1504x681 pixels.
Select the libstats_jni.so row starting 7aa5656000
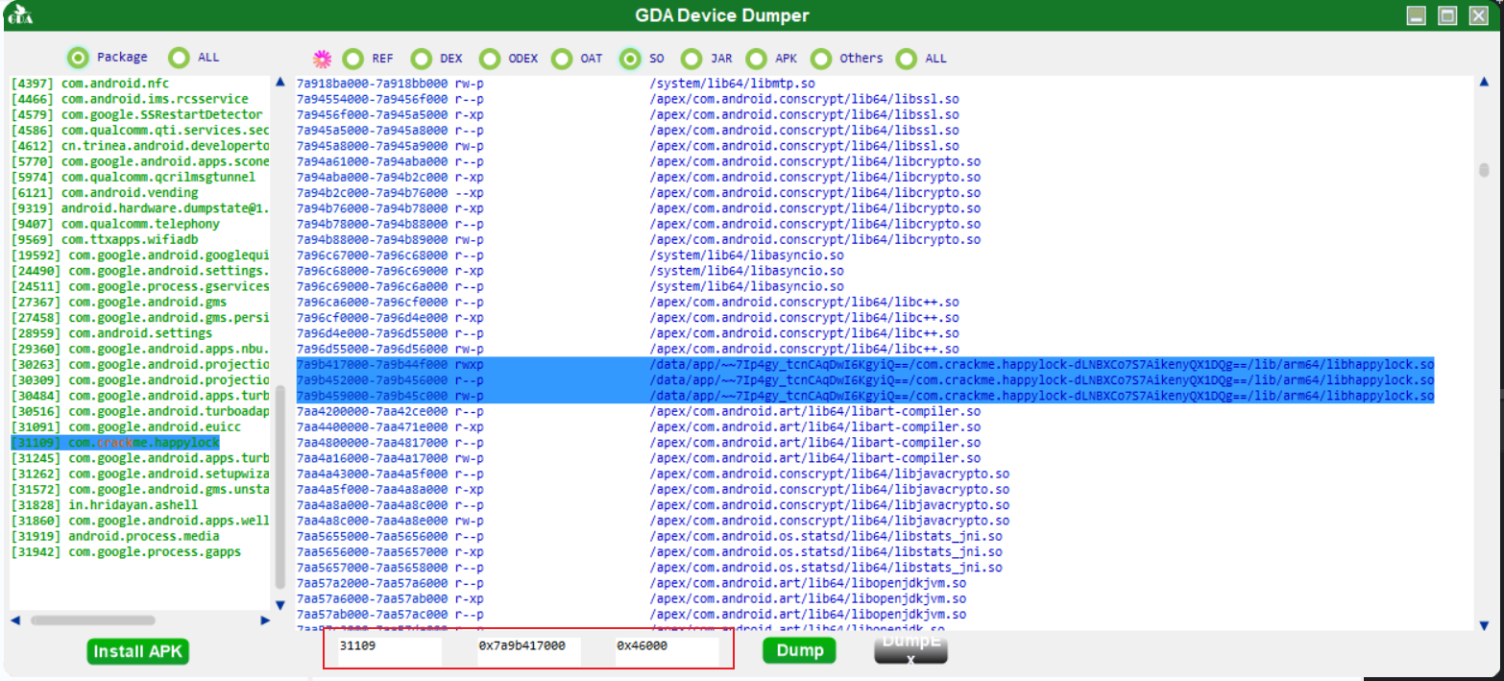pos(649,551)
